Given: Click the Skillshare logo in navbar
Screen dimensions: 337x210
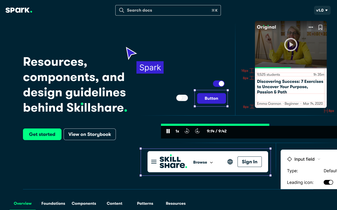Looking at the screenshot, I should [x=173, y=161].
